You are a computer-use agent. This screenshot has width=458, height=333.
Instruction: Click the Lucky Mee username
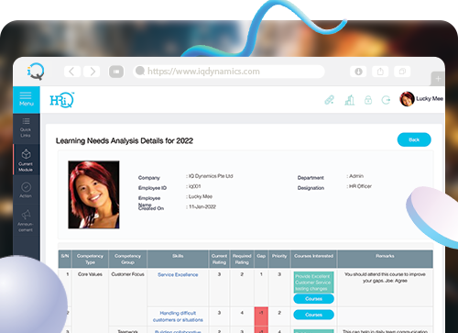coord(430,98)
